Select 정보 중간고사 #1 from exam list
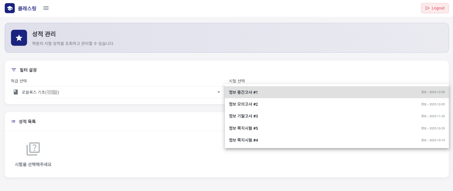 click(243, 92)
